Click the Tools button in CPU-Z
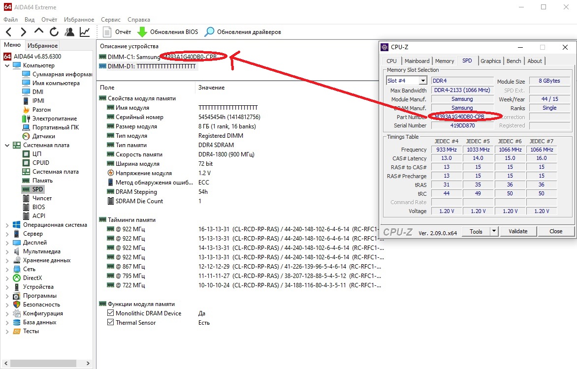 (x=476, y=231)
